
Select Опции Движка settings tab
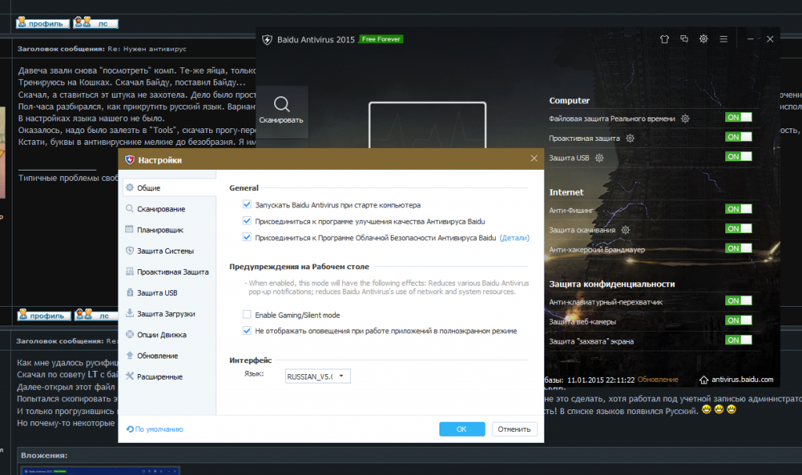(169, 335)
